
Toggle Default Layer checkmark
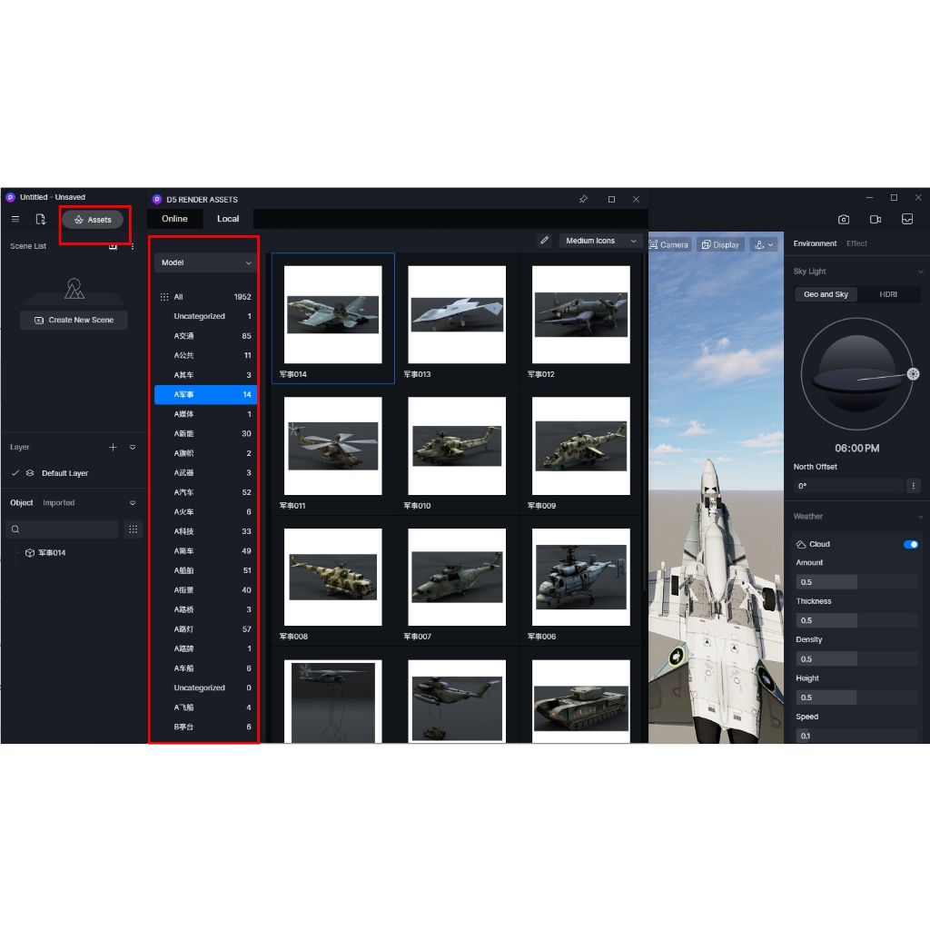[x=15, y=473]
